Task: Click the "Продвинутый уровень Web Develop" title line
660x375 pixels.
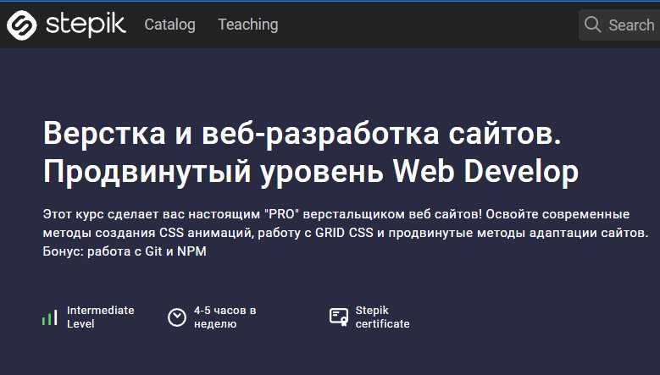Action: 310,172
